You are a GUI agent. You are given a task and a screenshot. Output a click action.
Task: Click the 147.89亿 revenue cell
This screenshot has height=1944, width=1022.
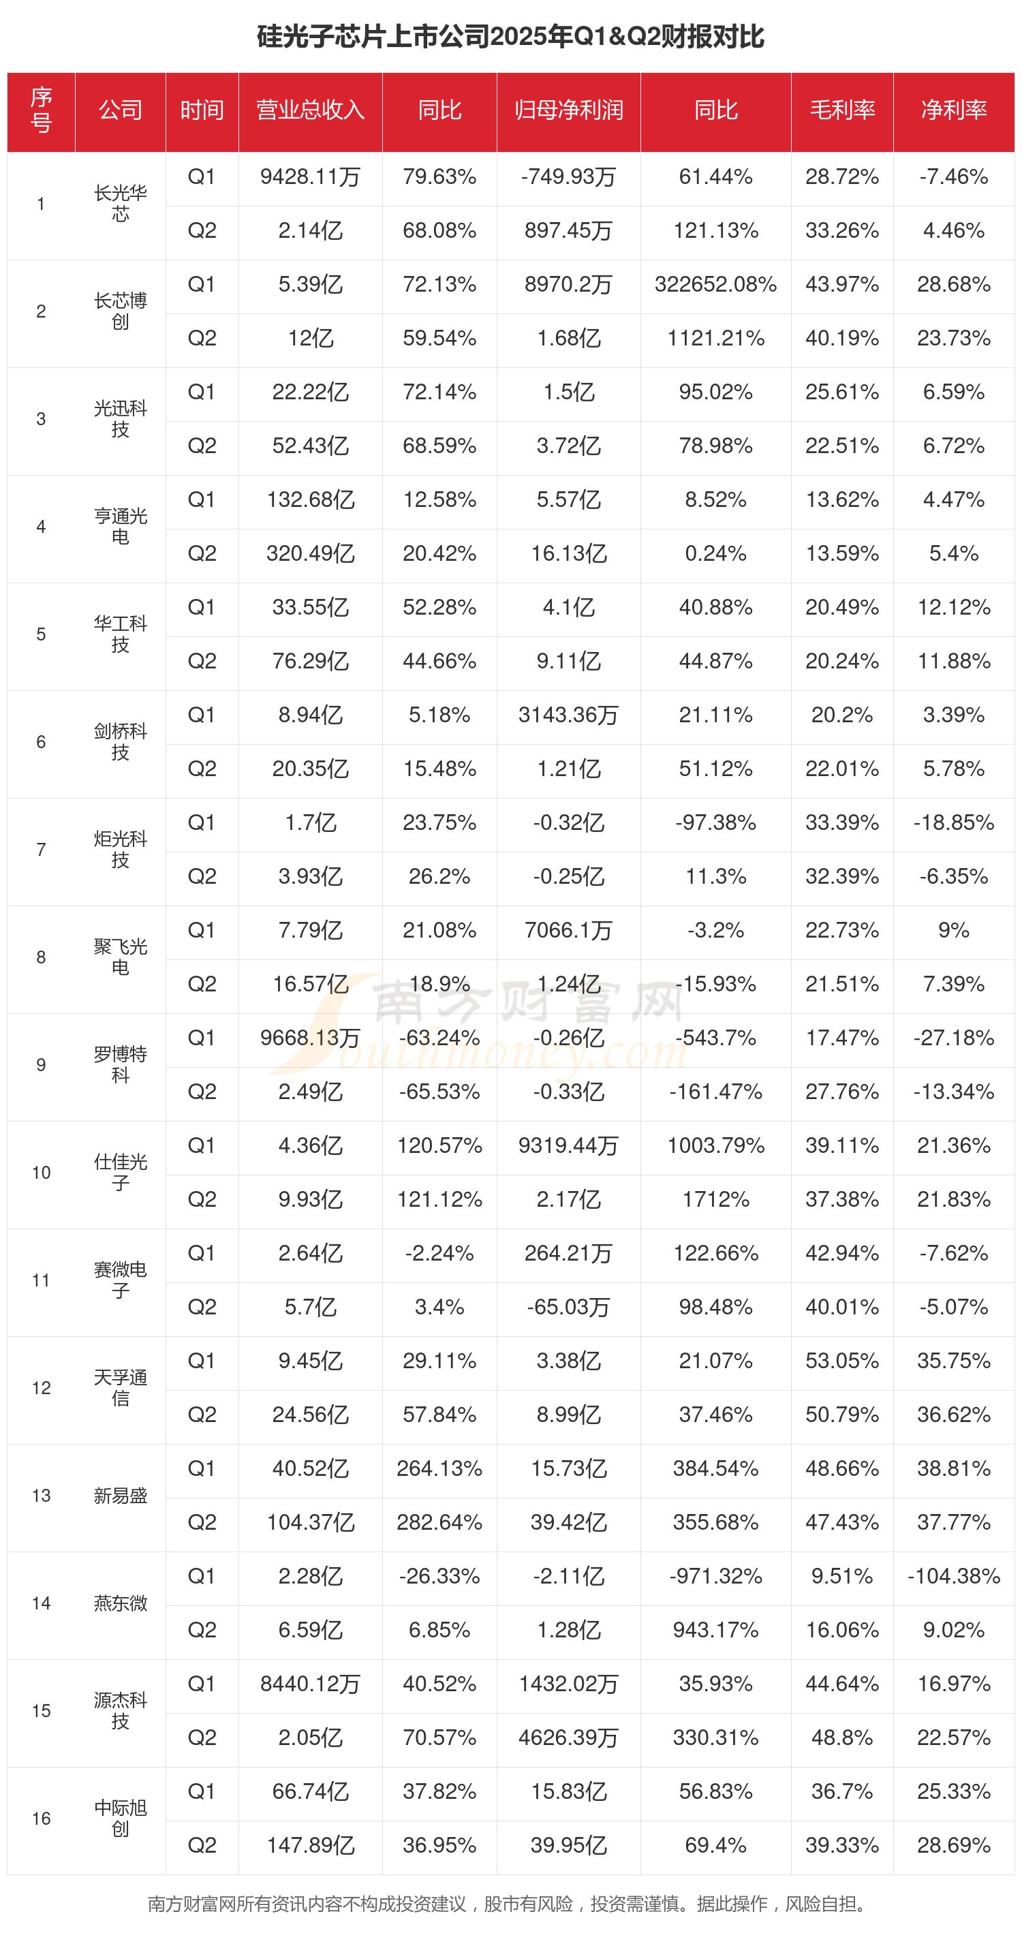pyautogui.click(x=310, y=1845)
